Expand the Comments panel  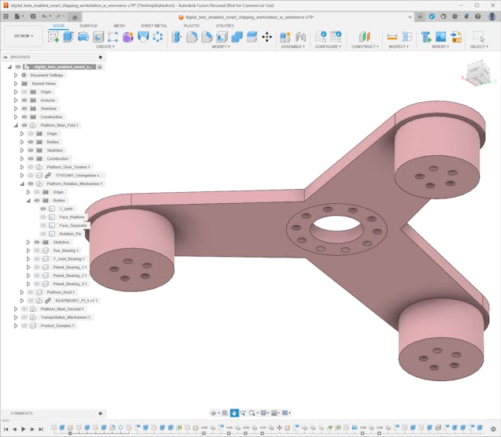[x=100, y=413]
